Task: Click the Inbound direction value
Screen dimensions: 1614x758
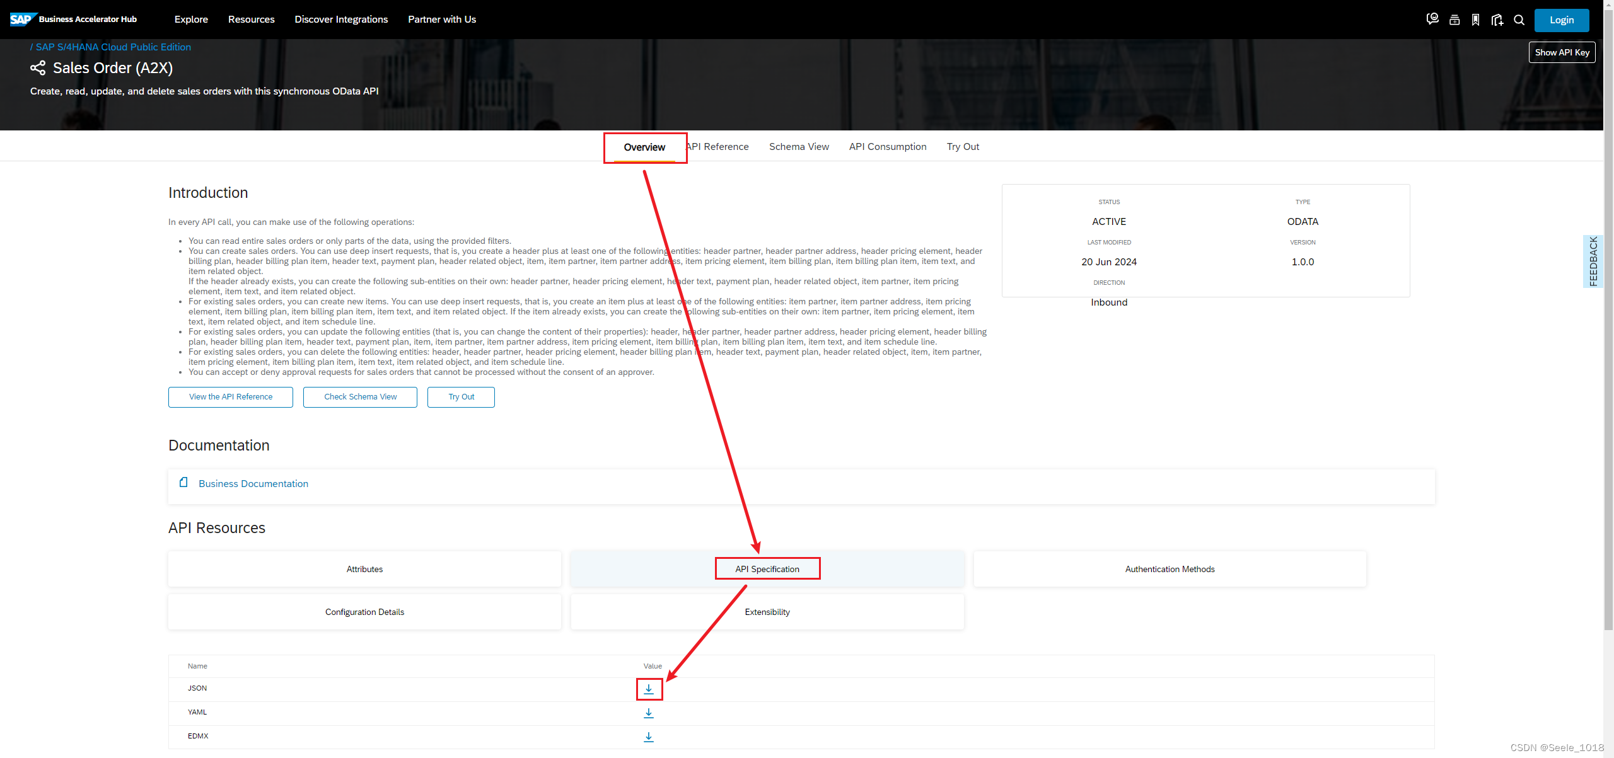Action: (x=1109, y=302)
